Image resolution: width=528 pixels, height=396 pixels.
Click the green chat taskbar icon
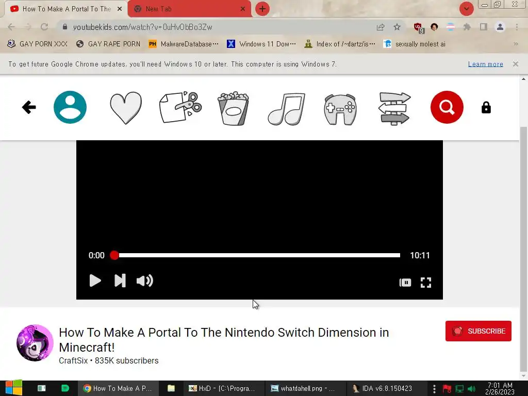(65, 388)
